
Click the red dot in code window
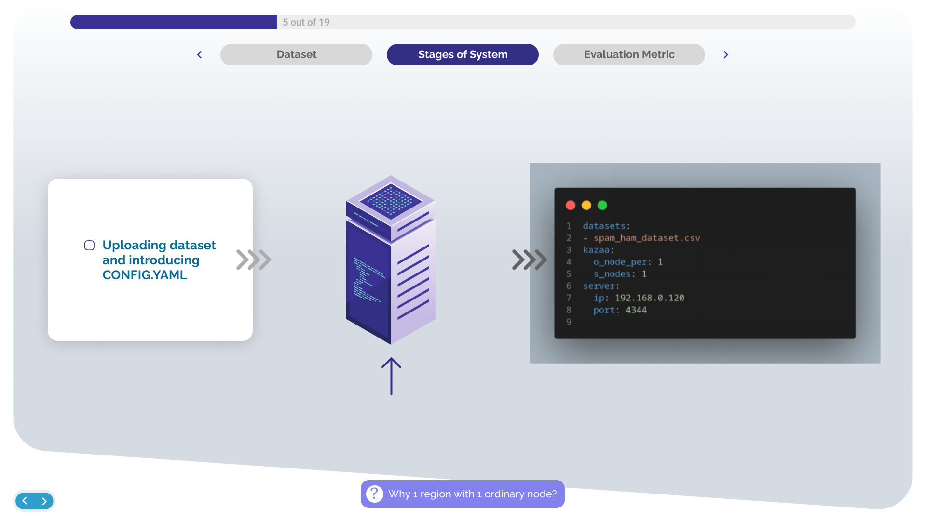tap(571, 206)
